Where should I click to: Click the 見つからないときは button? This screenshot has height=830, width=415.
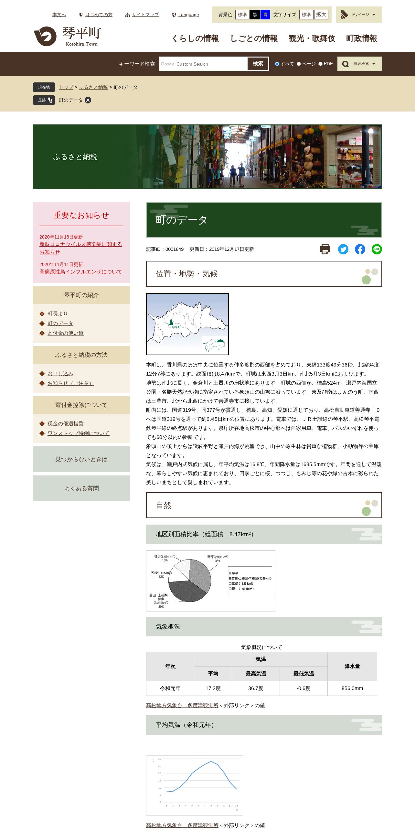point(81,459)
